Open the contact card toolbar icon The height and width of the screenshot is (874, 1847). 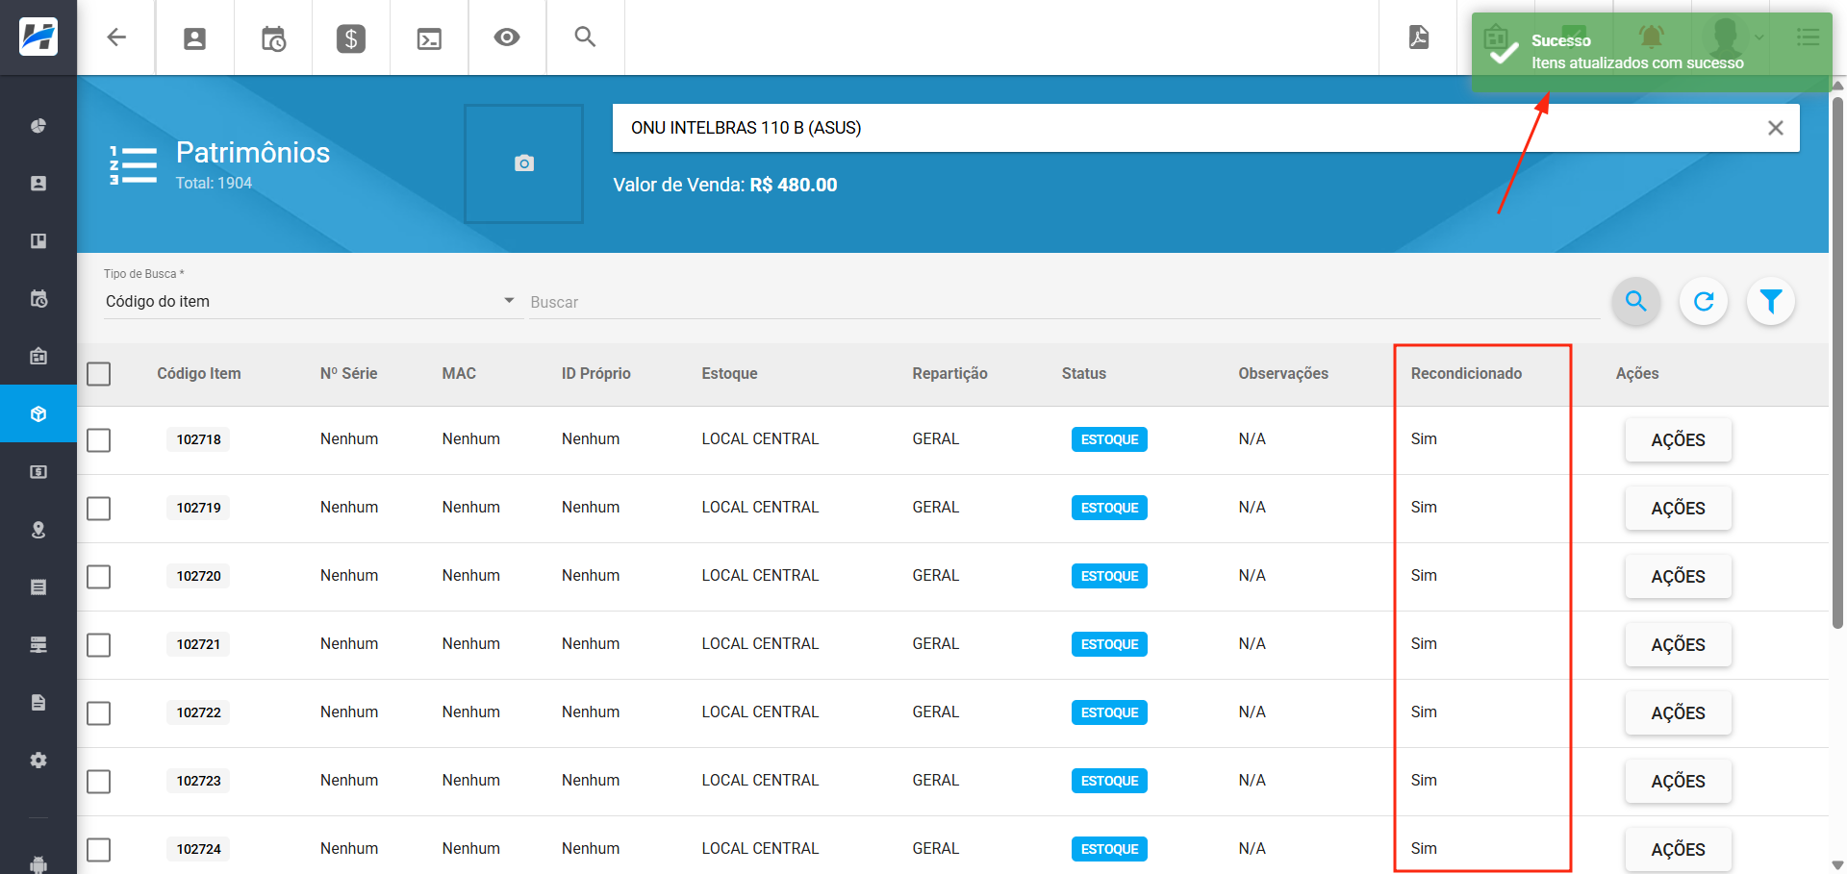coord(194,38)
